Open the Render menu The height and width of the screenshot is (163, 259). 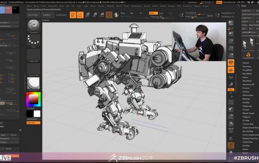click(147, 6)
